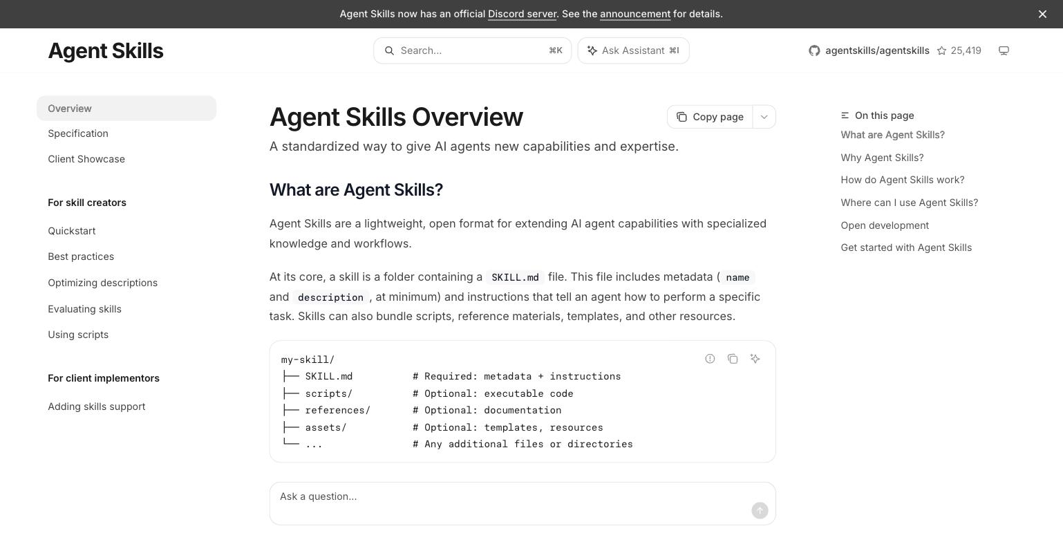
Task: Open the Using scripts page
Action: 78,335
